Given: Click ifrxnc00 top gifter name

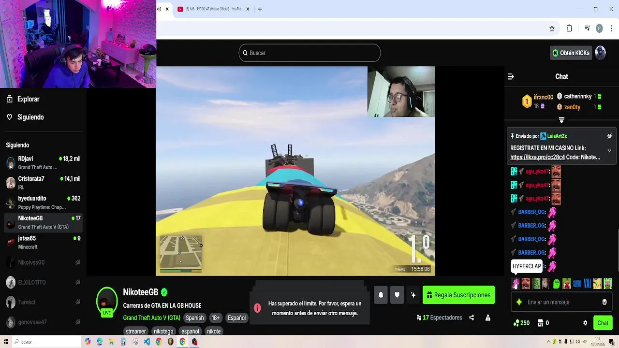Looking at the screenshot, I should (x=543, y=97).
